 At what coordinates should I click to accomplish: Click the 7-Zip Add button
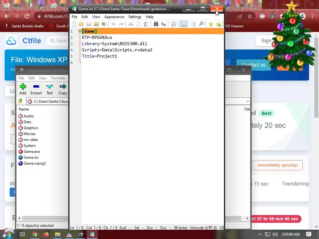click(x=23, y=89)
